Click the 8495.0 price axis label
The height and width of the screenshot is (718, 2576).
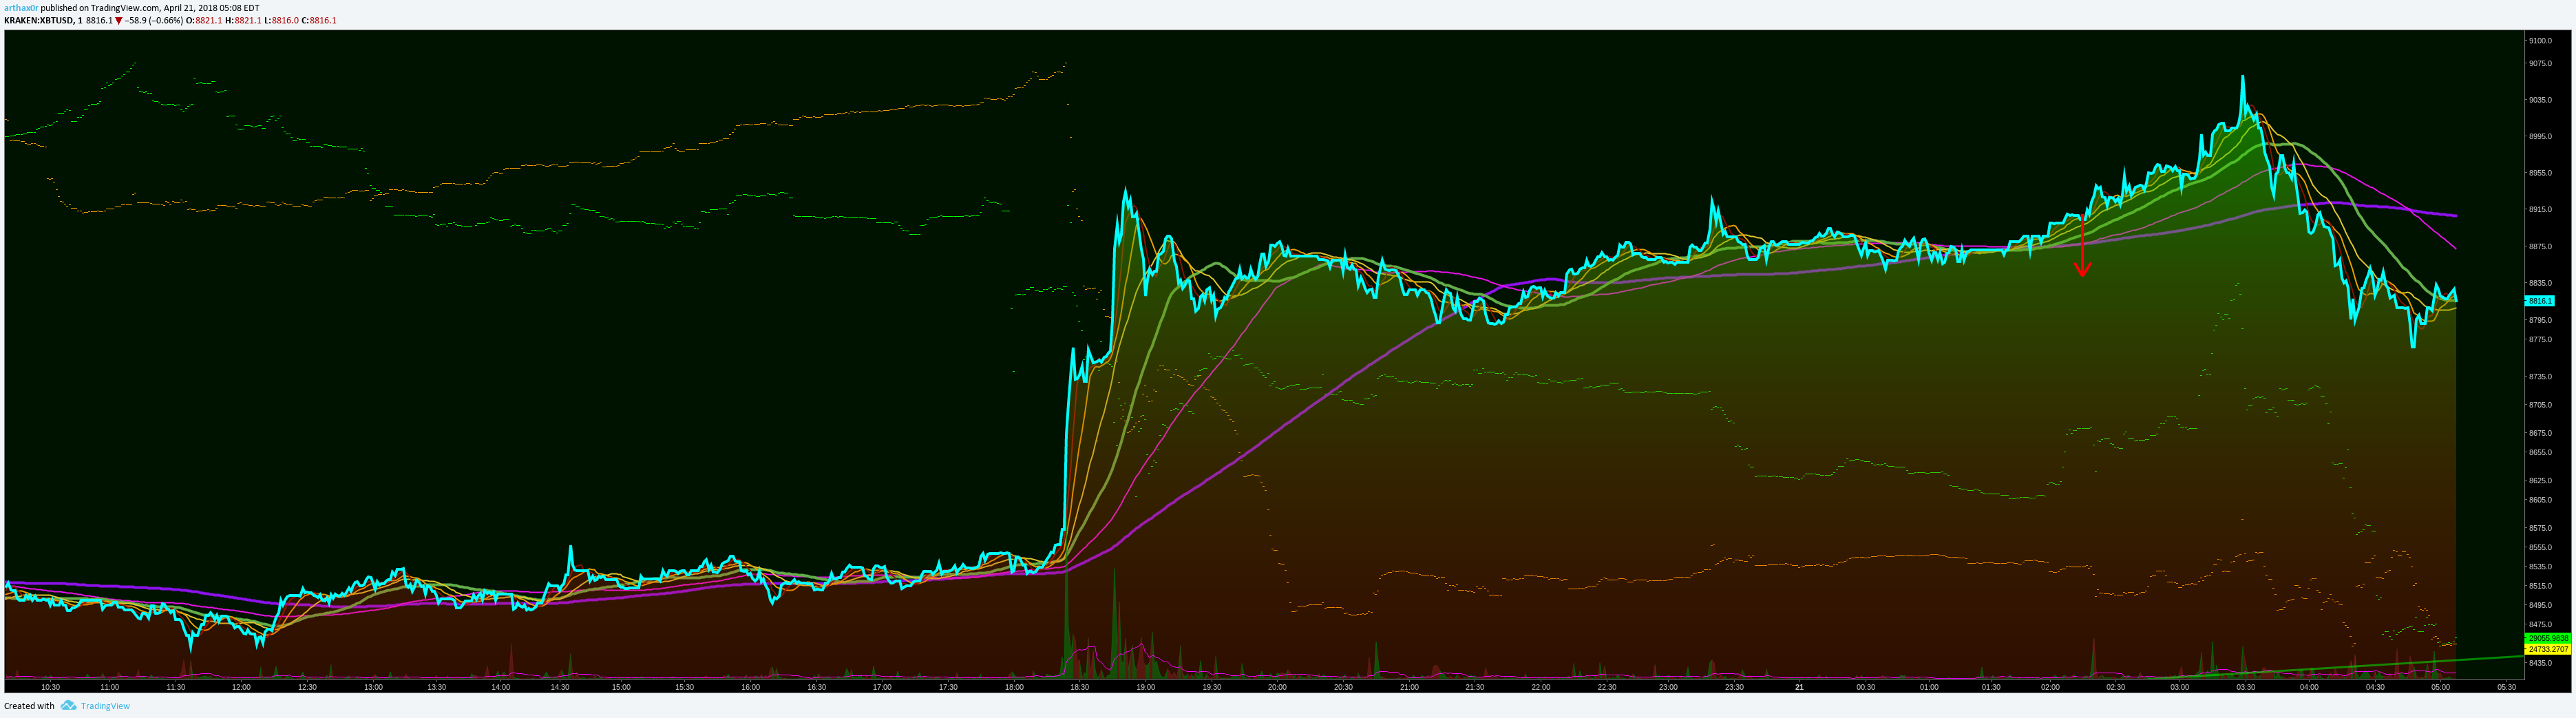tap(2540, 605)
